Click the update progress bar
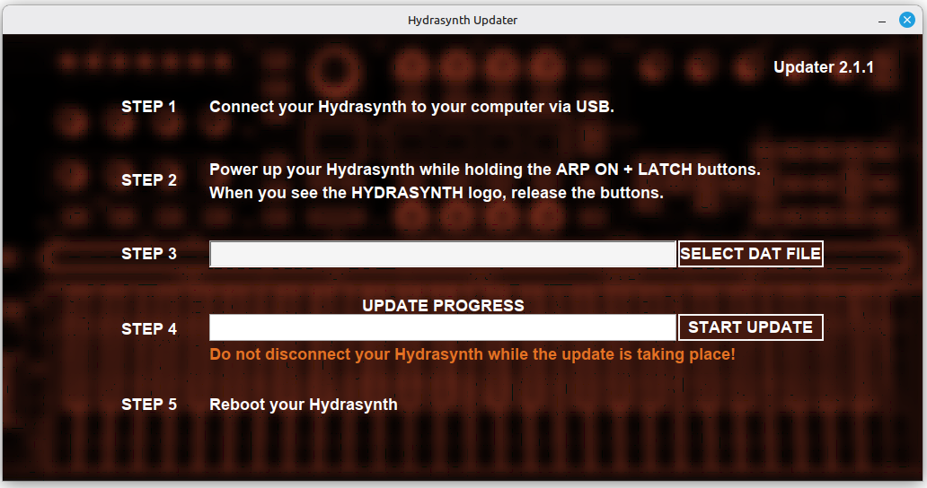927x488 pixels. click(x=443, y=327)
